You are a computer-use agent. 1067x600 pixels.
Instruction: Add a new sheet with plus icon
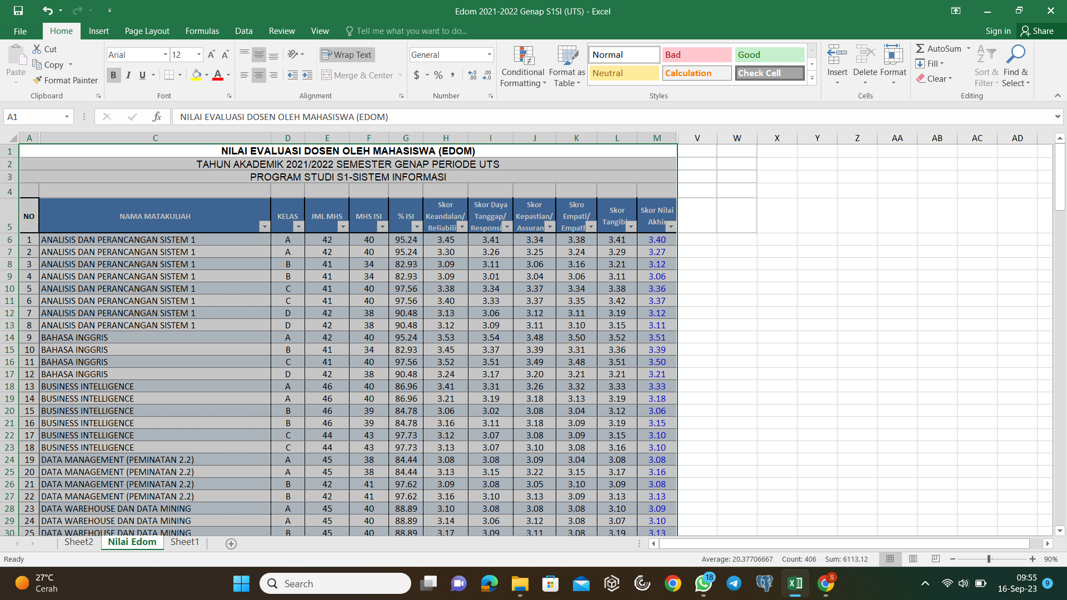tap(231, 544)
